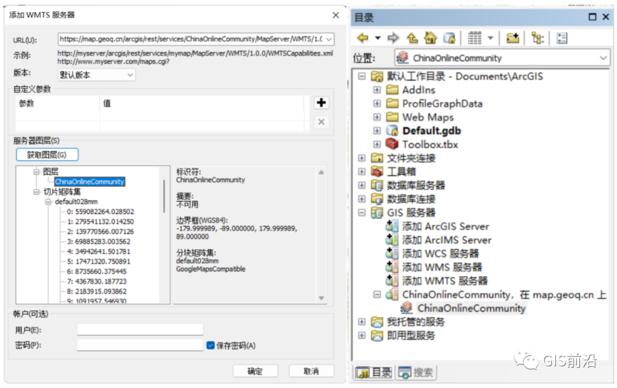Open the 位置 location combo box
Screen dimensions: 617x388
click(x=502, y=58)
